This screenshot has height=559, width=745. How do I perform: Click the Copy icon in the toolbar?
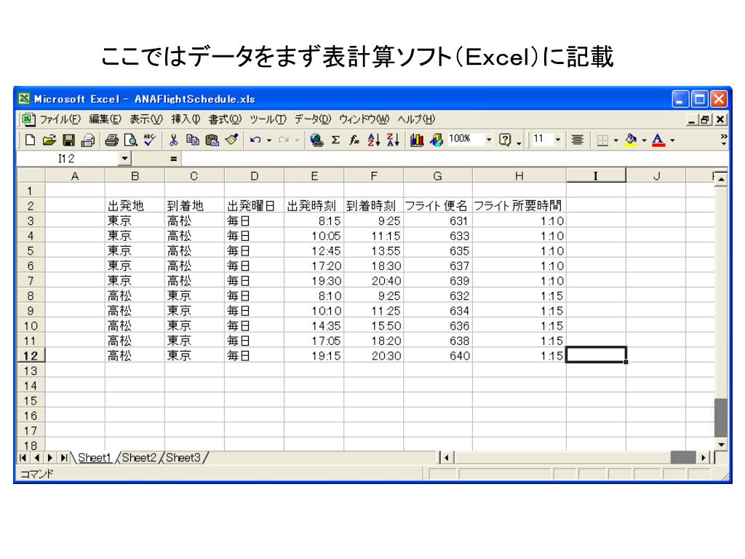point(192,140)
